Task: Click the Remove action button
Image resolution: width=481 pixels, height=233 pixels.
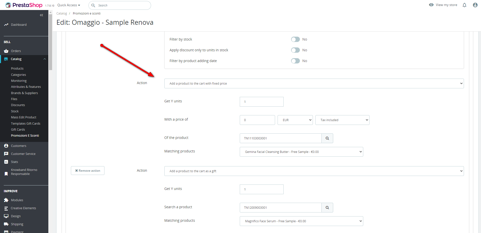Action: pyautogui.click(x=88, y=171)
